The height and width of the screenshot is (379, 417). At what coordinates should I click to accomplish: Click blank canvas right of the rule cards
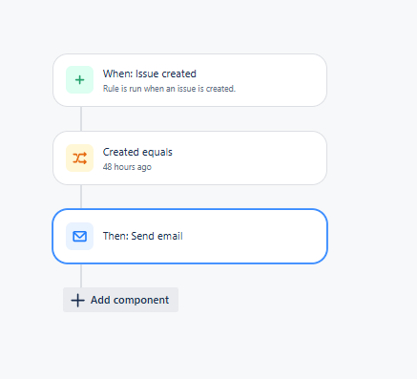point(372,159)
